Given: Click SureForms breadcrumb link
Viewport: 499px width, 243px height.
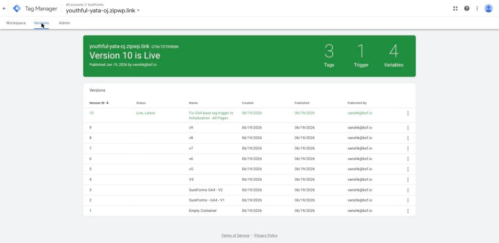Looking at the screenshot, I should point(96,4).
